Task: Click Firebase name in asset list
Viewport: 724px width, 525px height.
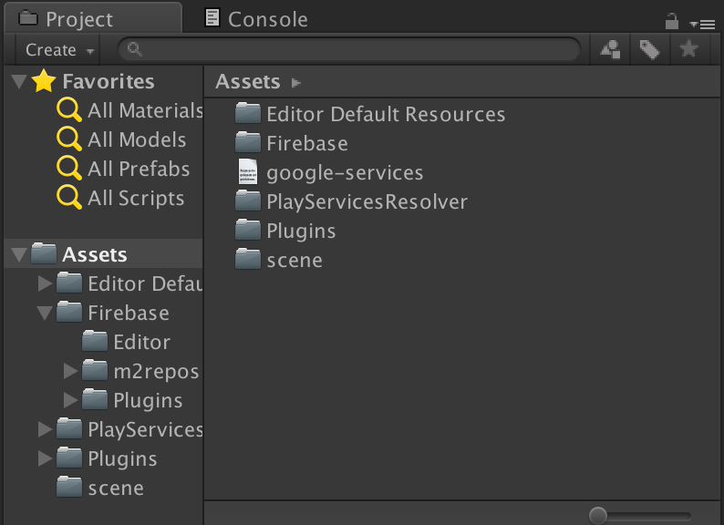Action: pos(307,143)
